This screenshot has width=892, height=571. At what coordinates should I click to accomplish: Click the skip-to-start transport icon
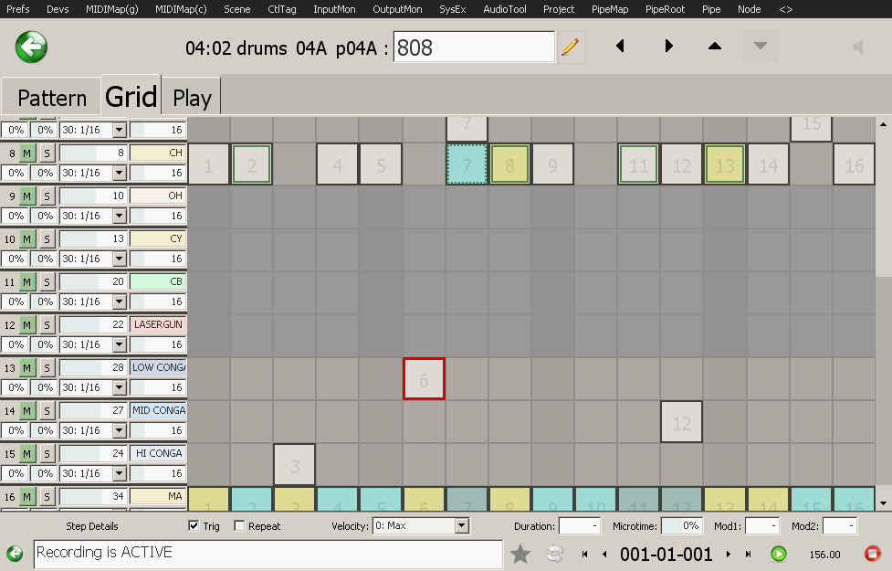(584, 554)
